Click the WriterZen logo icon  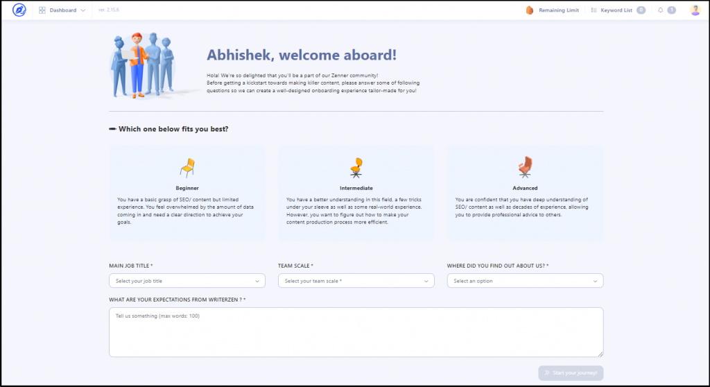point(19,10)
